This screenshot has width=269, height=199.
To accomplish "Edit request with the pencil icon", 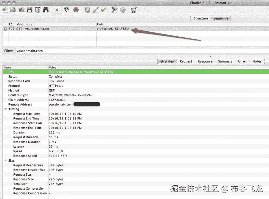I will point(96,10).
